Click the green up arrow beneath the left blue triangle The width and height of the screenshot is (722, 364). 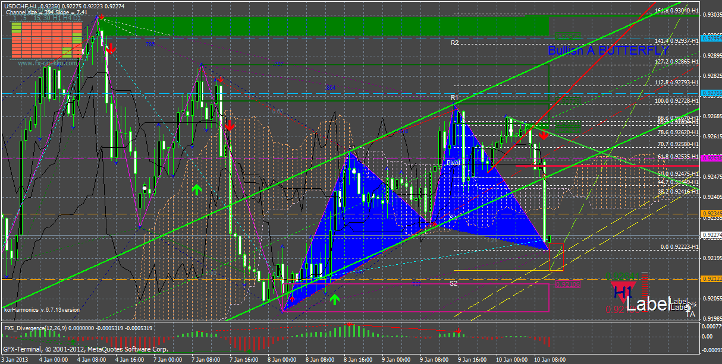tap(334, 299)
